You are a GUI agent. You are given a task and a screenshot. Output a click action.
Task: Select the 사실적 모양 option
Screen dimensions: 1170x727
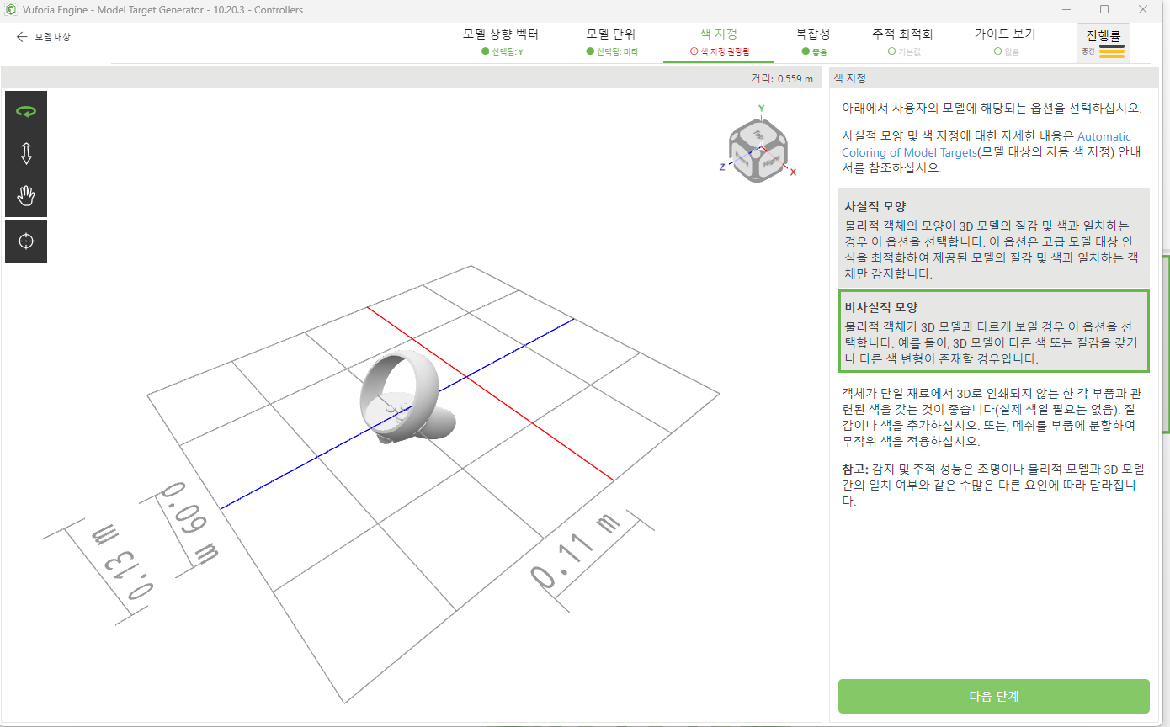pos(994,237)
